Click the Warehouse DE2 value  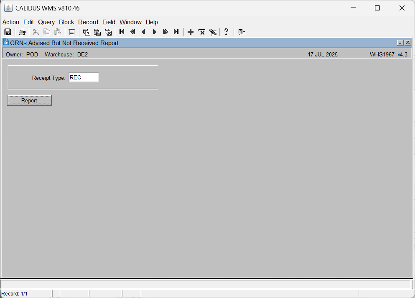coord(83,54)
